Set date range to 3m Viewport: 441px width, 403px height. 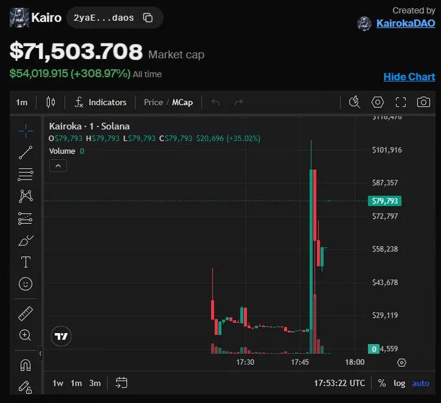pos(95,383)
